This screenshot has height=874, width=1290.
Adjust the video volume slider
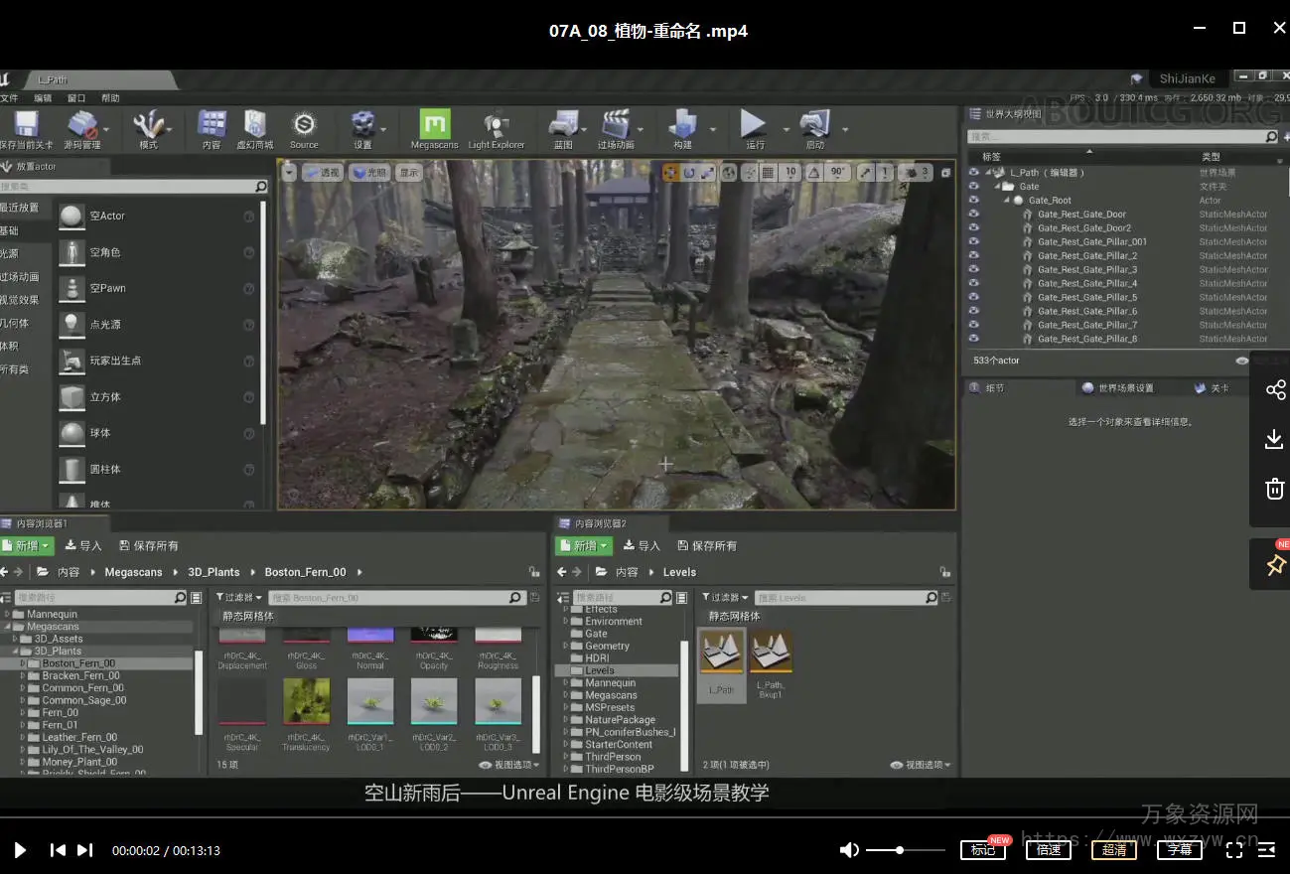click(x=900, y=850)
